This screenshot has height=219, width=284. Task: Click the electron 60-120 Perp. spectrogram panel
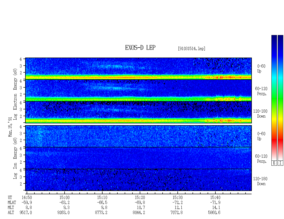click(138, 90)
